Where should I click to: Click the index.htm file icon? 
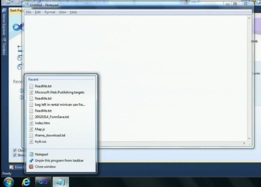coord(31,123)
